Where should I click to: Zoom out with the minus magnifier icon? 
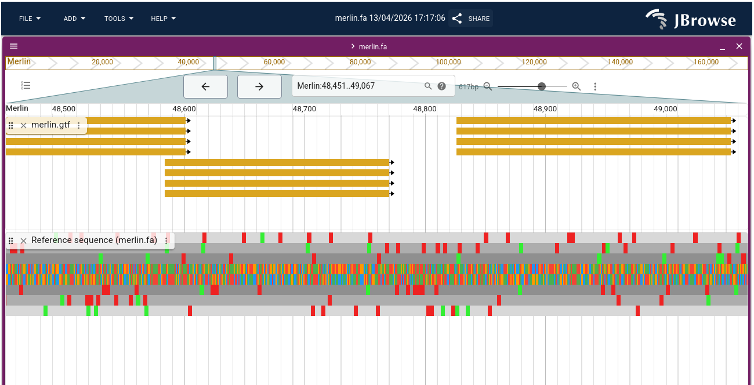point(487,86)
